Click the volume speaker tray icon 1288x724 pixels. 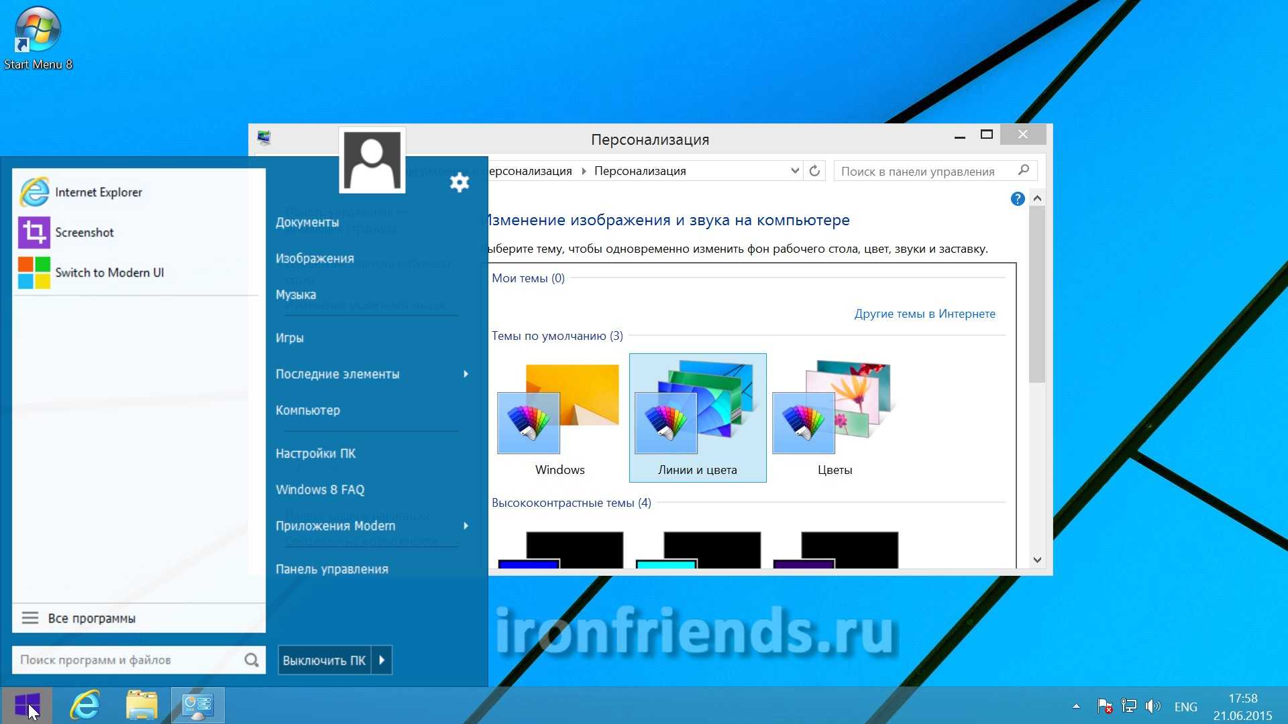click(x=1152, y=706)
